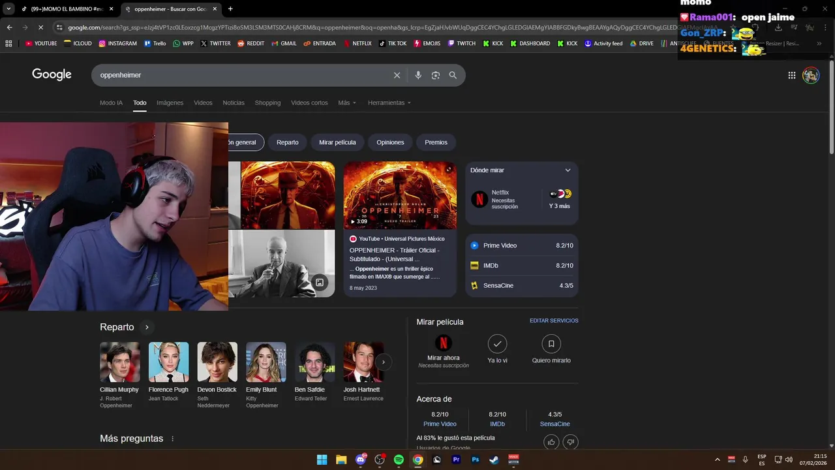Start voice search with microphone icon
This screenshot has width=835, height=470.
click(x=418, y=75)
